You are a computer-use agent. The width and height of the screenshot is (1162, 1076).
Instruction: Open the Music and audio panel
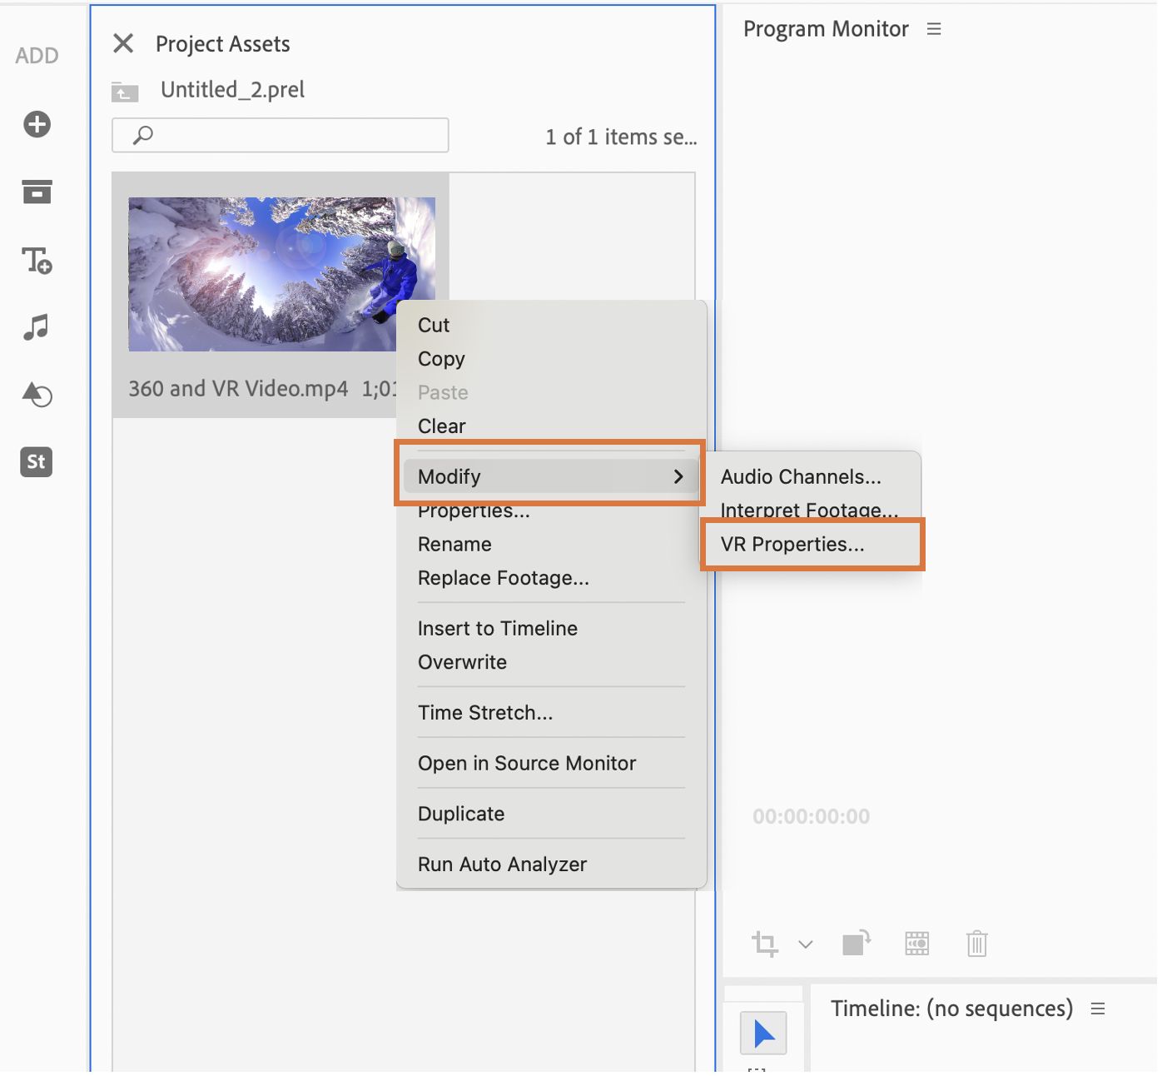[x=37, y=327]
